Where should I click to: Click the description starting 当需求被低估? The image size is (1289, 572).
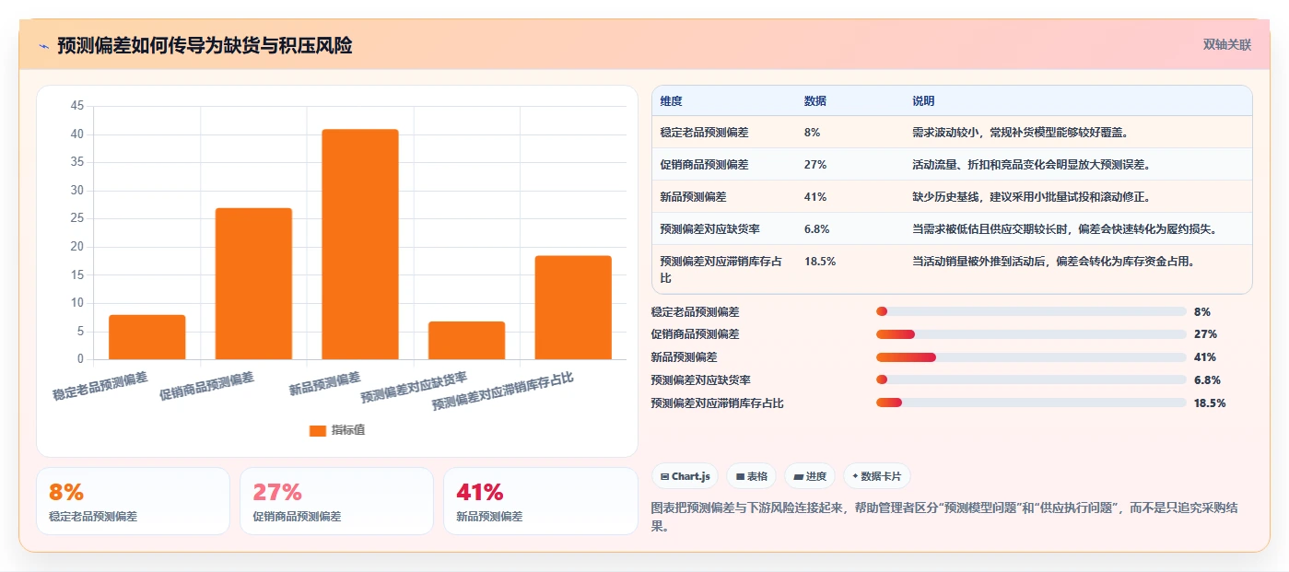[x=1064, y=228]
